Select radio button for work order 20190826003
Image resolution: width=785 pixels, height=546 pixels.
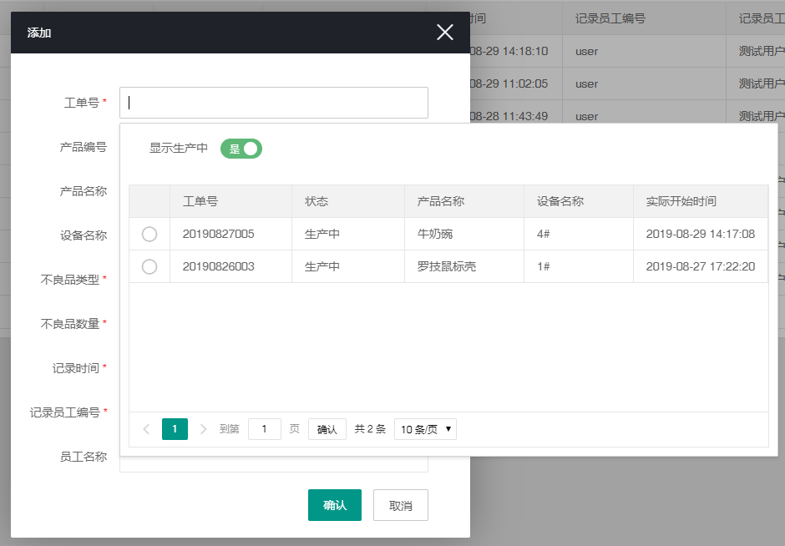(x=149, y=266)
